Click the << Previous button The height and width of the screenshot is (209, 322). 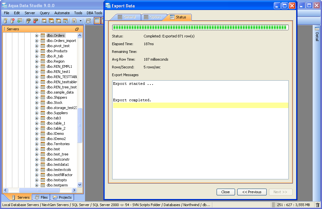tap(252, 192)
